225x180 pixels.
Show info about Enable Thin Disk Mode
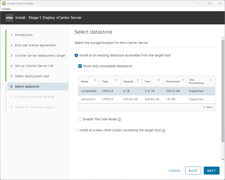tap(119, 119)
